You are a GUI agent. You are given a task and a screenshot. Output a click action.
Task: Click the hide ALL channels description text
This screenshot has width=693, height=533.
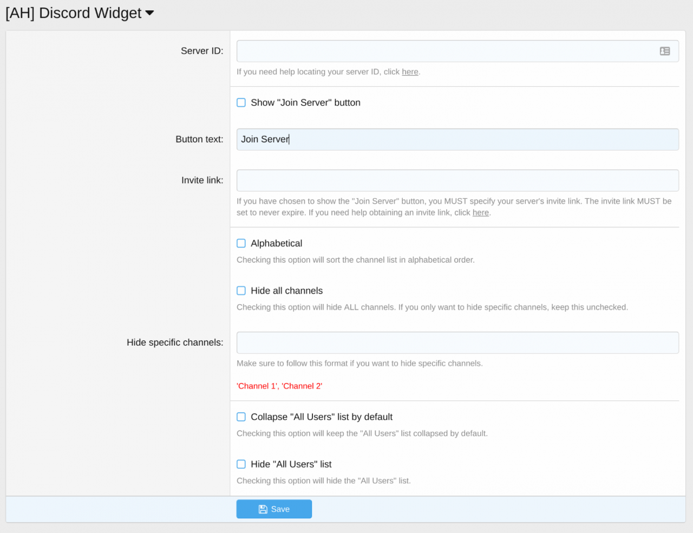tap(432, 307)
